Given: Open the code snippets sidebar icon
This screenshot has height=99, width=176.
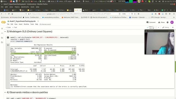Looking at the screenshot, I should point(2,33).
